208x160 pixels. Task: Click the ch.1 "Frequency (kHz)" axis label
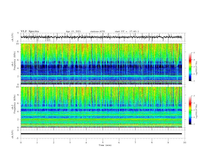coord(15,61)
